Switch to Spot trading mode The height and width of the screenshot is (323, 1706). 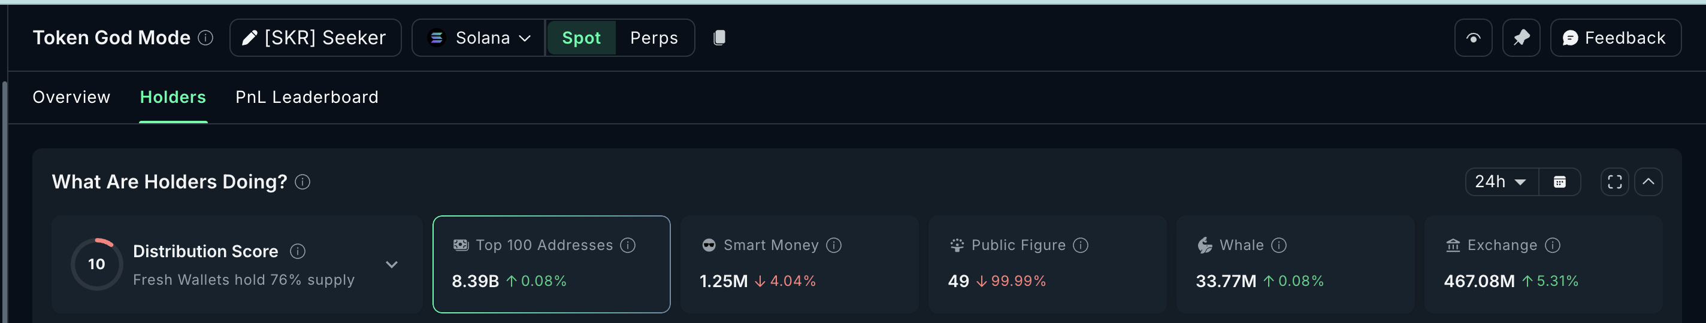581,38
